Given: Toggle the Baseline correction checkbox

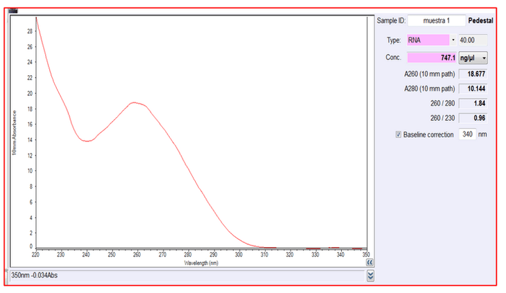Looking at the screenshot, I should (399, 135).
